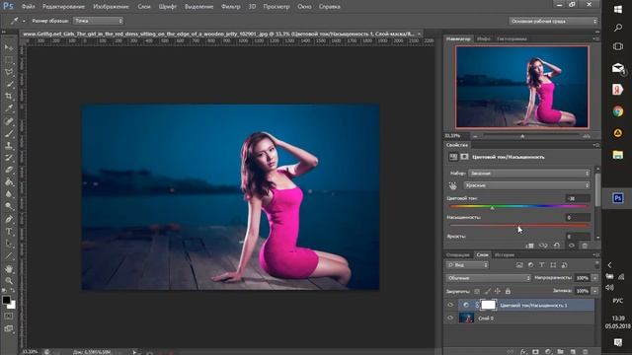
Task: Select the Brush tool
Action: click(9, 133)
